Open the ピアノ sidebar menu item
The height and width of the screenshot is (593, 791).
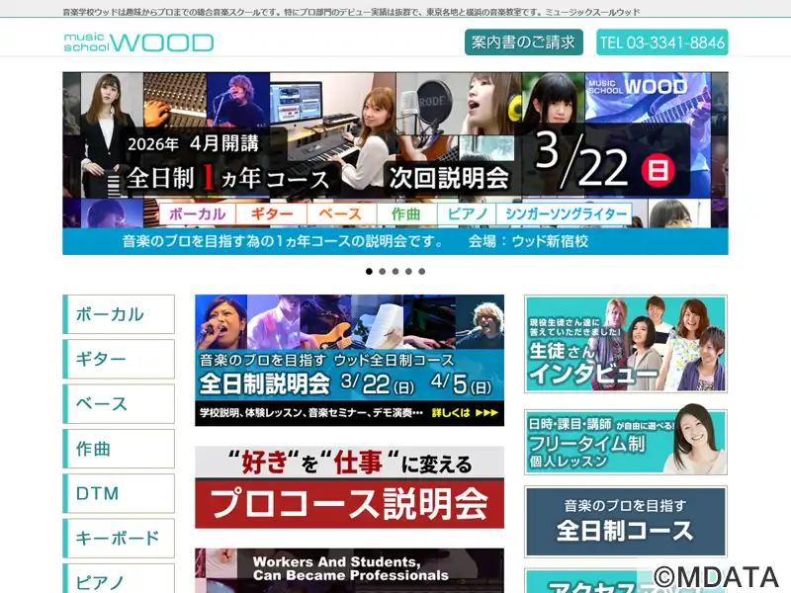(119, 578)
